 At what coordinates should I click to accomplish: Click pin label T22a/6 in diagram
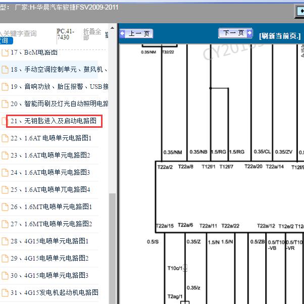click(x=185, y=225)
